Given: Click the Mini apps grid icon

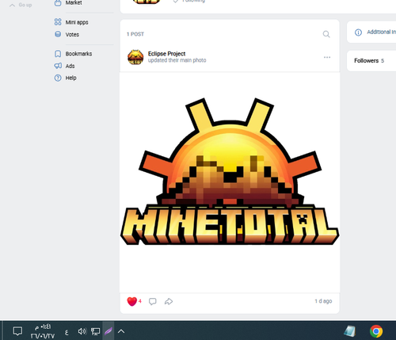Looking at the screenshot, I should (58, 22).
